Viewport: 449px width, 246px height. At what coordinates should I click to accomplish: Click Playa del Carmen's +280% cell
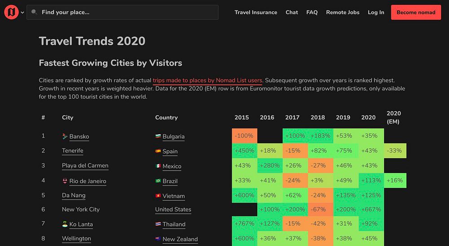point(270,165)
